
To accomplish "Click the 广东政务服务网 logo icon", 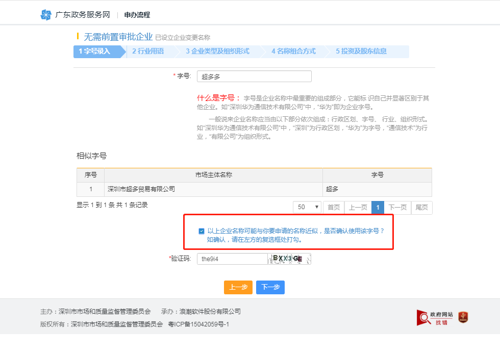I will (x=46, y=15).
